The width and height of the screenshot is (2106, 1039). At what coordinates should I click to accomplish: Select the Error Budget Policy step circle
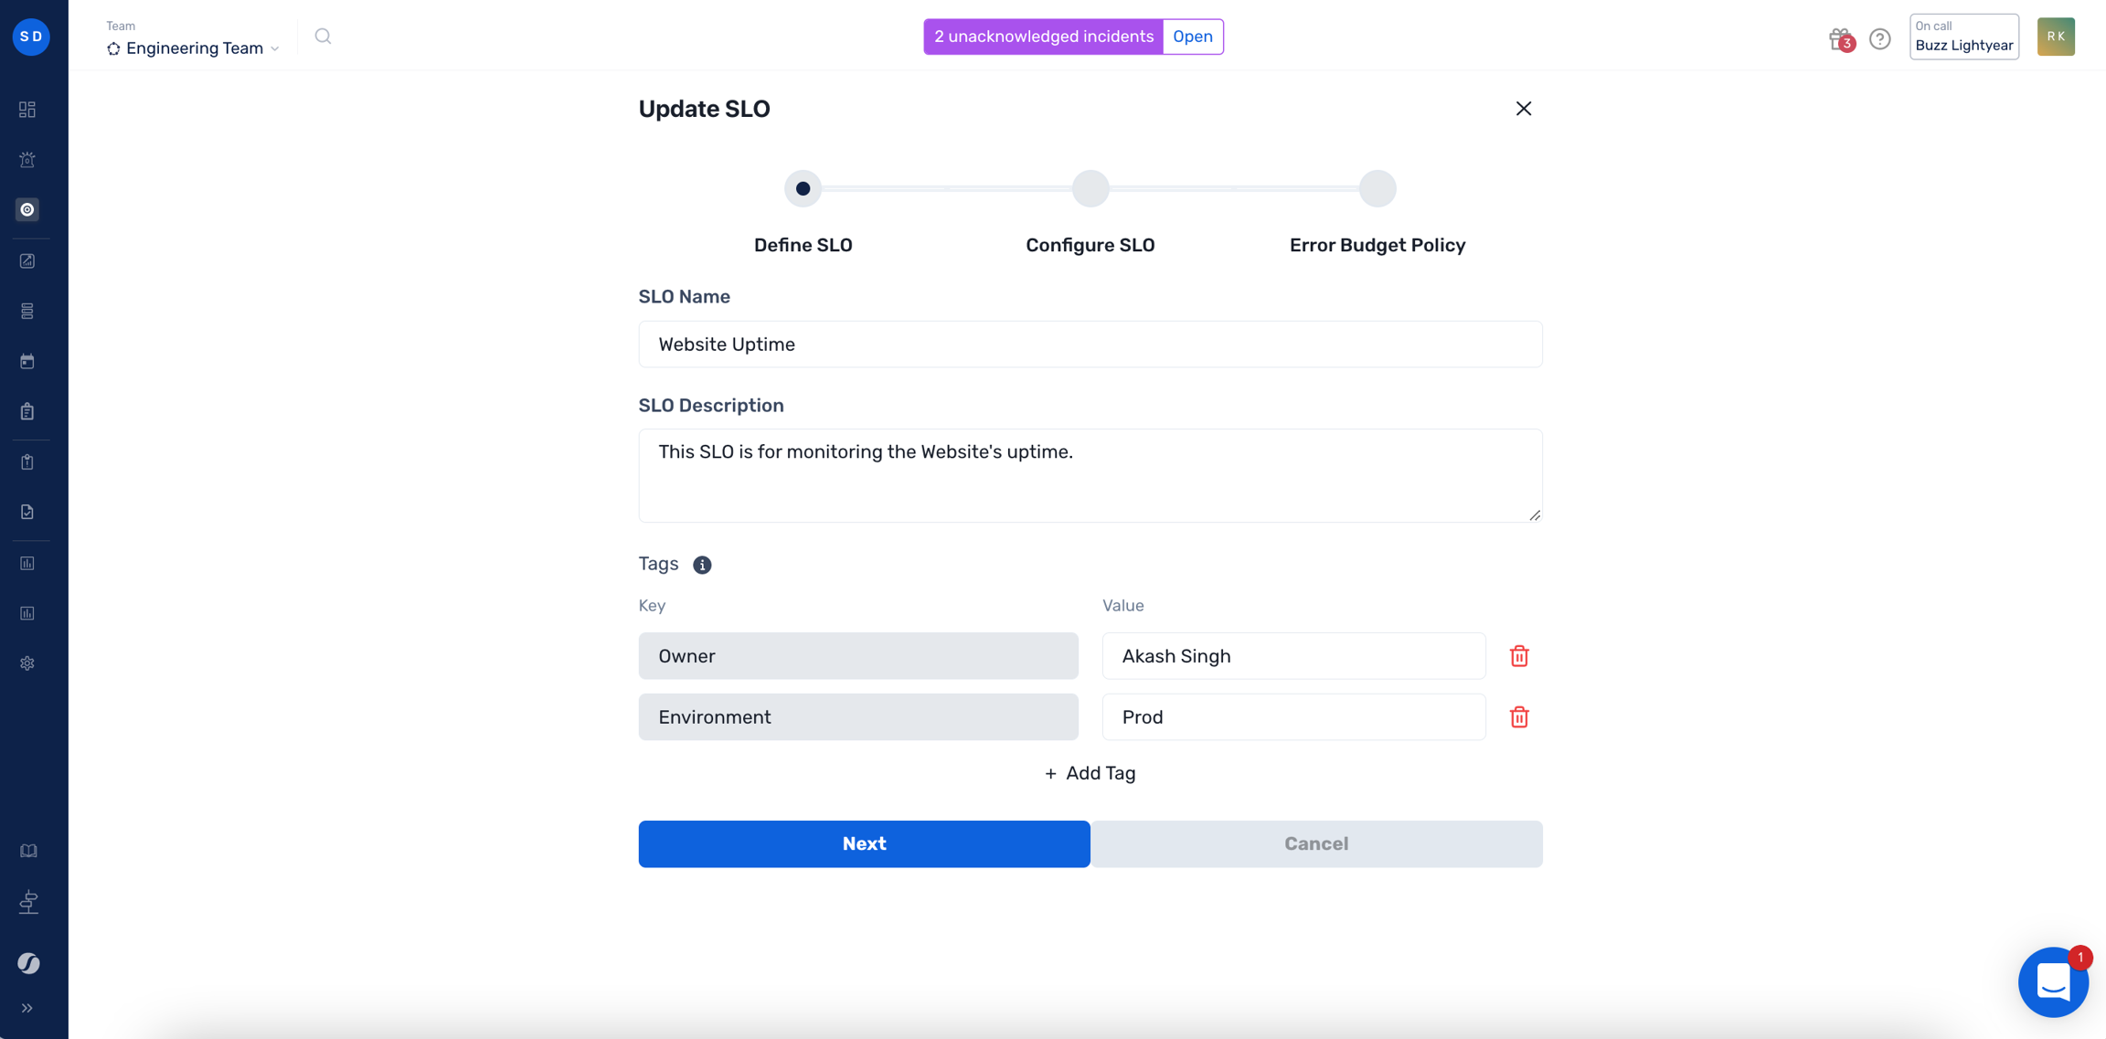(x=1377, y=188)
